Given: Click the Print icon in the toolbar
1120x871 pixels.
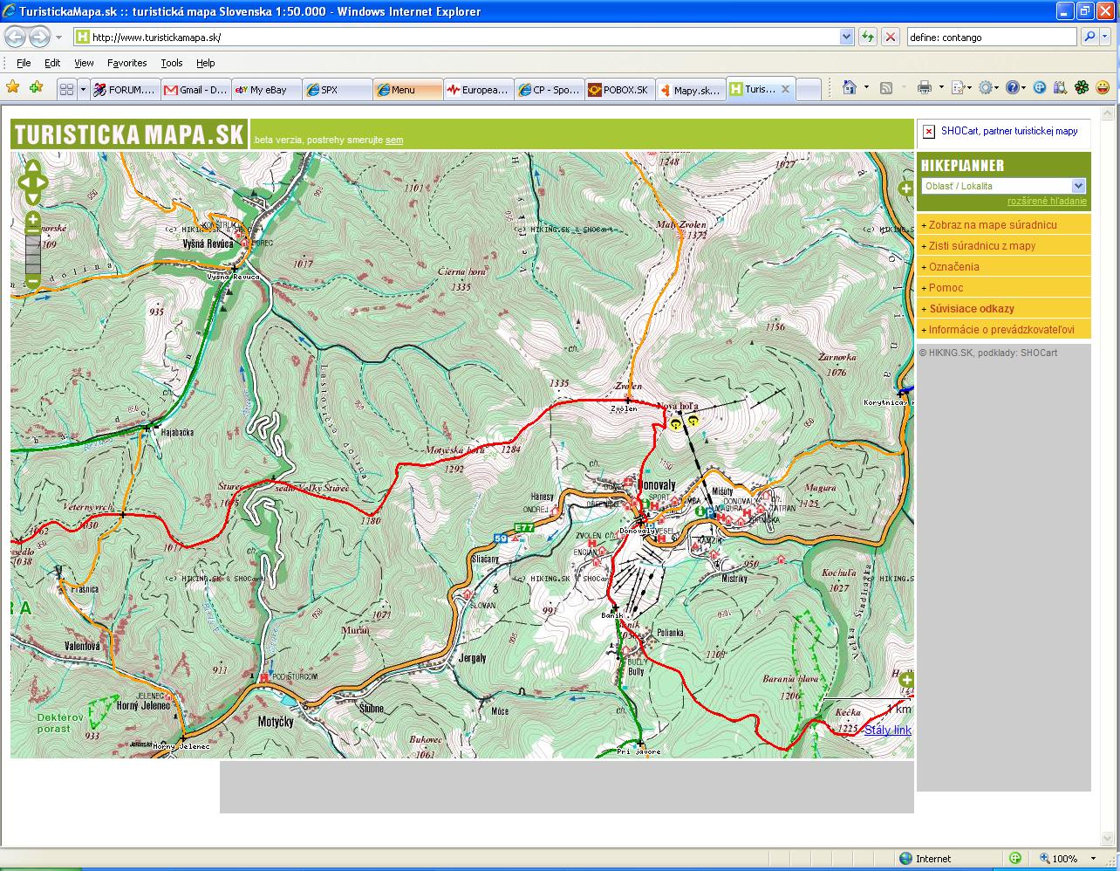Looking at the screenshot, I should (x=925, y=87).
